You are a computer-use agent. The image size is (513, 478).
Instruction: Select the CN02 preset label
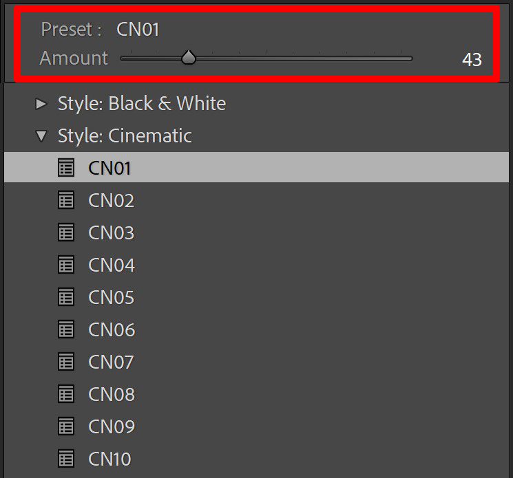(x=112, y=200)
